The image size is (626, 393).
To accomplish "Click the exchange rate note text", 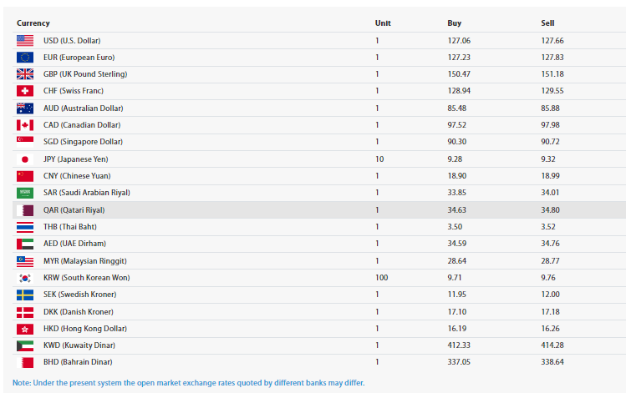I will coord(188,383).
